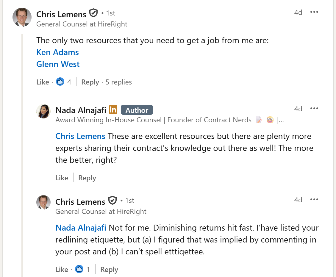
Task: Like Chris Lemens' top comment
Action: click(43, 82)
